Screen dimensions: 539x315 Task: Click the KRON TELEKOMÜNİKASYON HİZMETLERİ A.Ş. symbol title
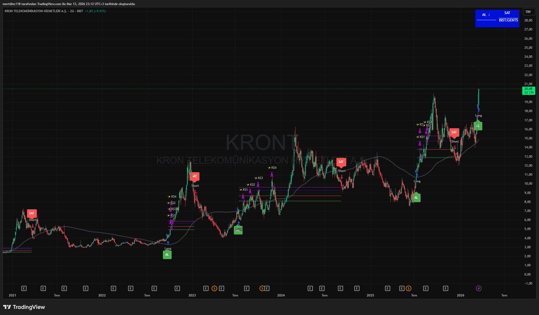pyautogui.click(x=35, y=11)
